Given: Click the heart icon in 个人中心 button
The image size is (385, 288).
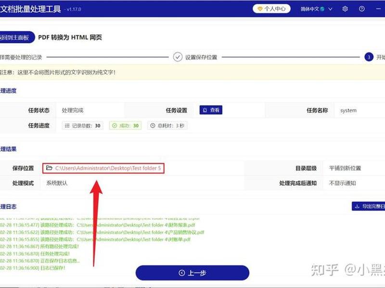Looking at the screenshot, I should coord(260,9).
